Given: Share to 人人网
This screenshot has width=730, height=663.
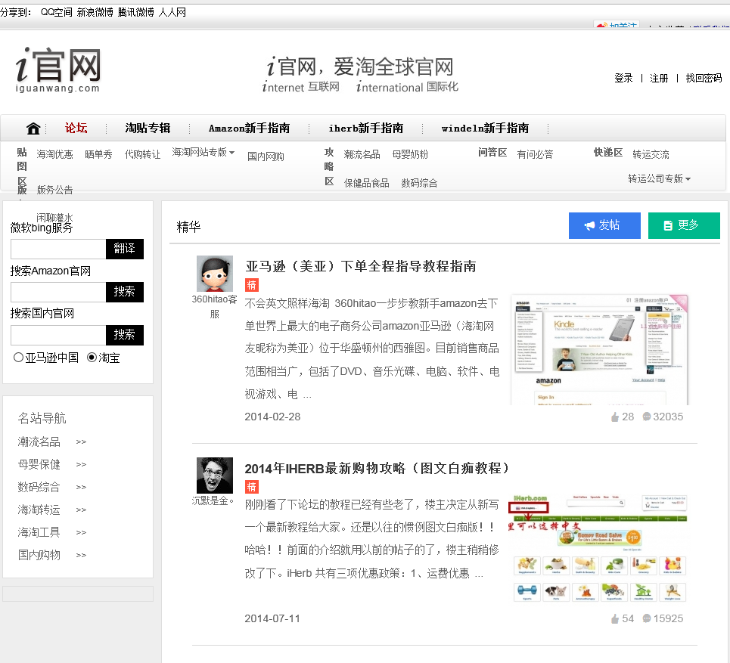Looking at the screenshot, I should point(172,12).
